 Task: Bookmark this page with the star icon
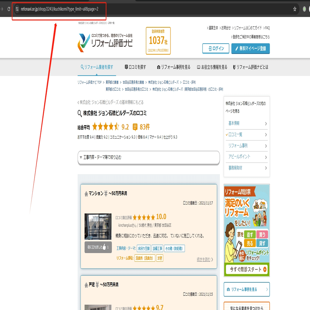tap(295, 9)
